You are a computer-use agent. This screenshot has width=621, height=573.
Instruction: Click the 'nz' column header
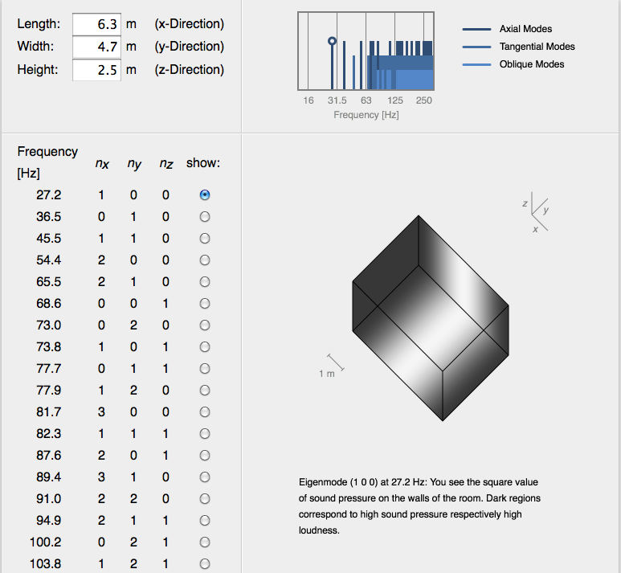point(166,163)
